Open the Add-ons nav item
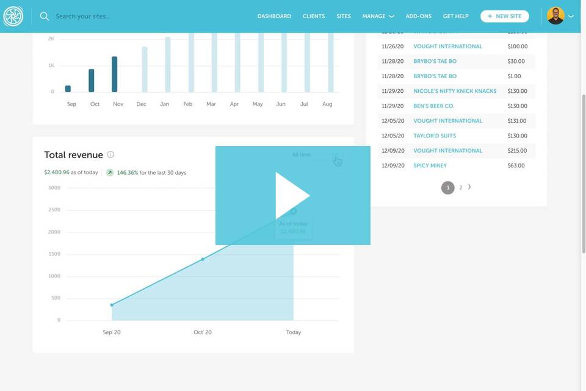This screenshot has width=586, height=391. coord(419,16)
